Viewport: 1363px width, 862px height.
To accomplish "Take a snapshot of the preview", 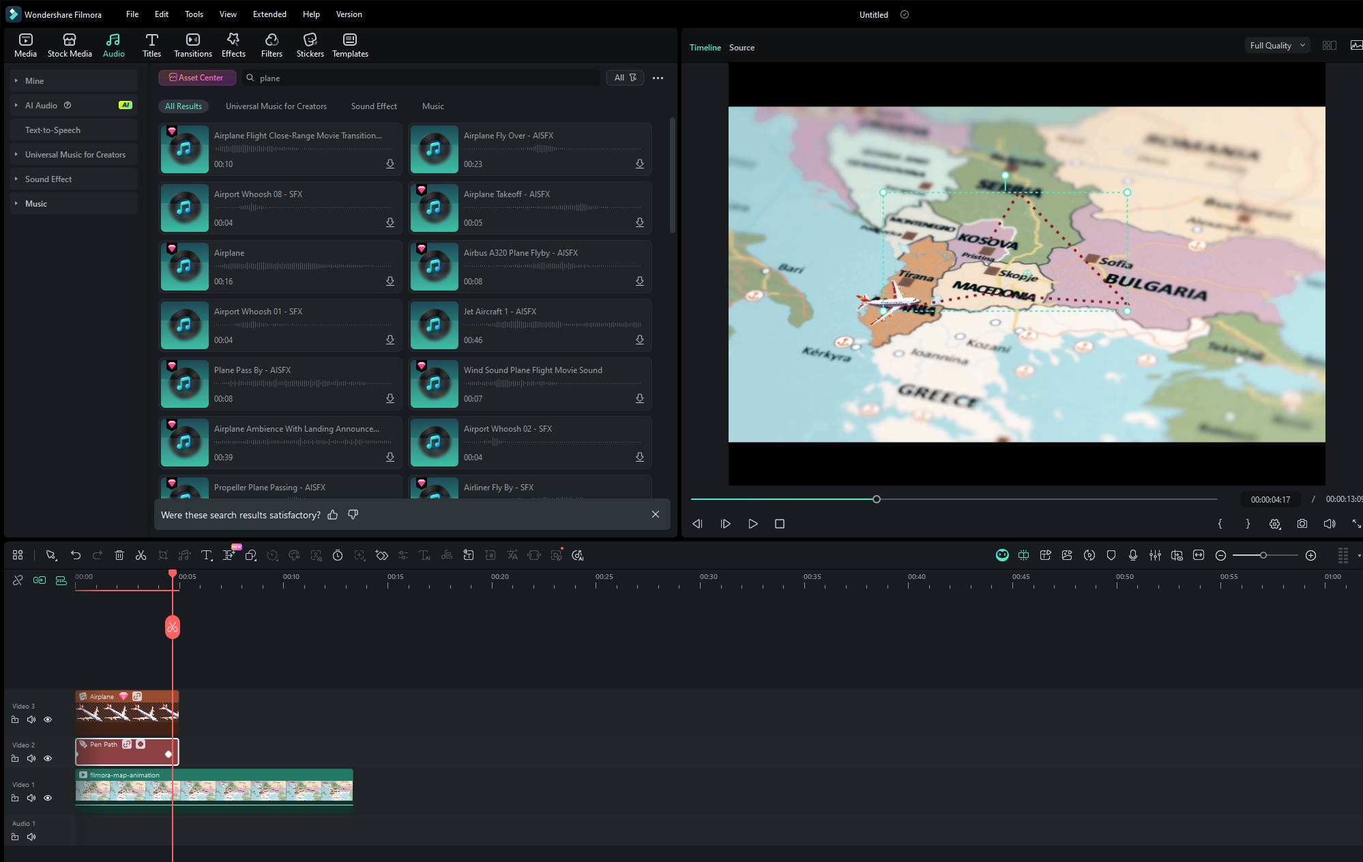I will click(1302, 524).
